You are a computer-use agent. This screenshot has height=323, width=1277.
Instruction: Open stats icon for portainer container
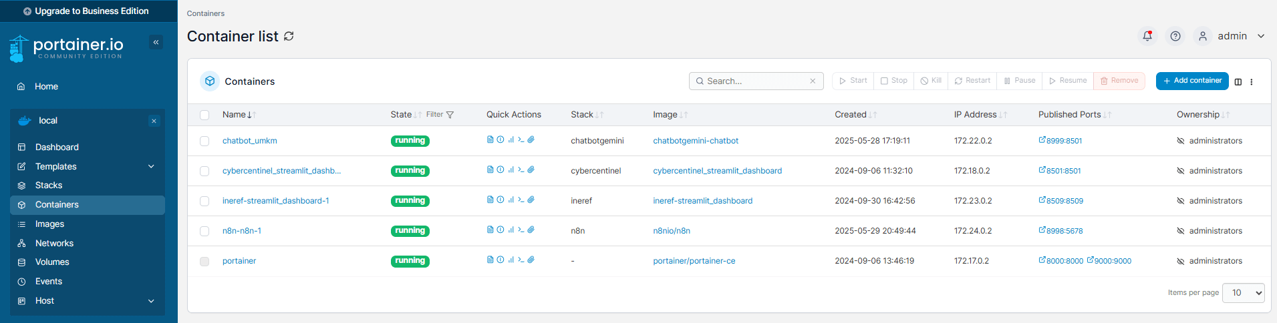(x=511, y=260)
